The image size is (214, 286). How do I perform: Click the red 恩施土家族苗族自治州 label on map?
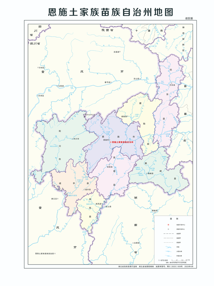click(123, 142)
